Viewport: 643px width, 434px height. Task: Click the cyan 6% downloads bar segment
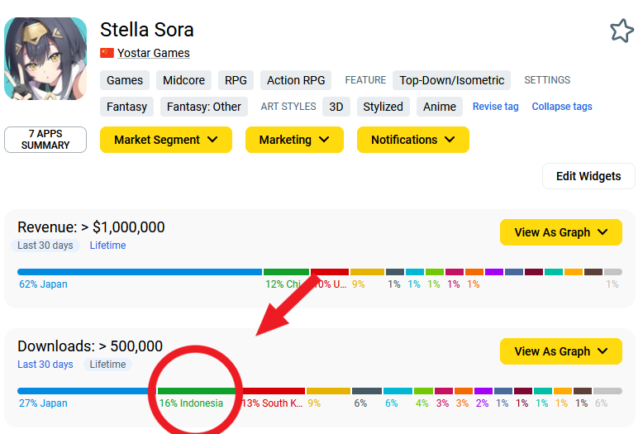pos(398,391)
